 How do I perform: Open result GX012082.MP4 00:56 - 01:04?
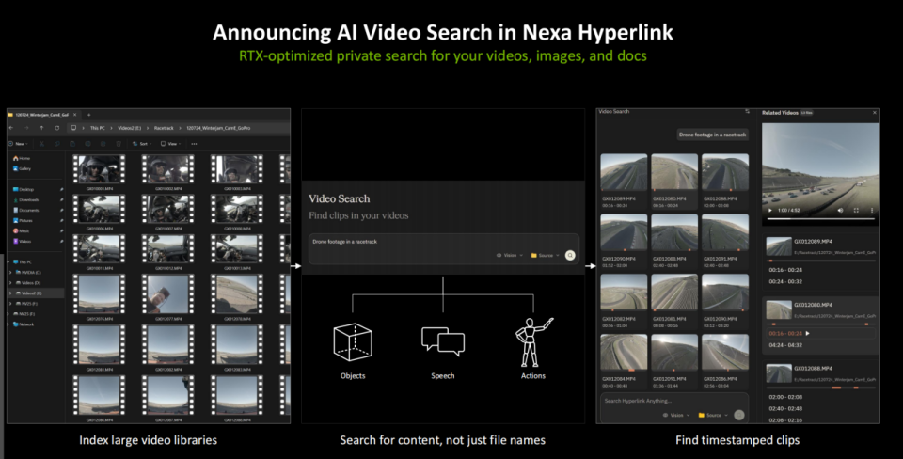click(624, 301)
